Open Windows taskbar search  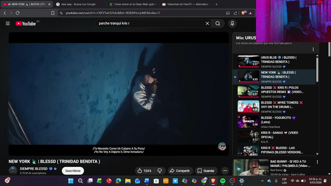80,181
